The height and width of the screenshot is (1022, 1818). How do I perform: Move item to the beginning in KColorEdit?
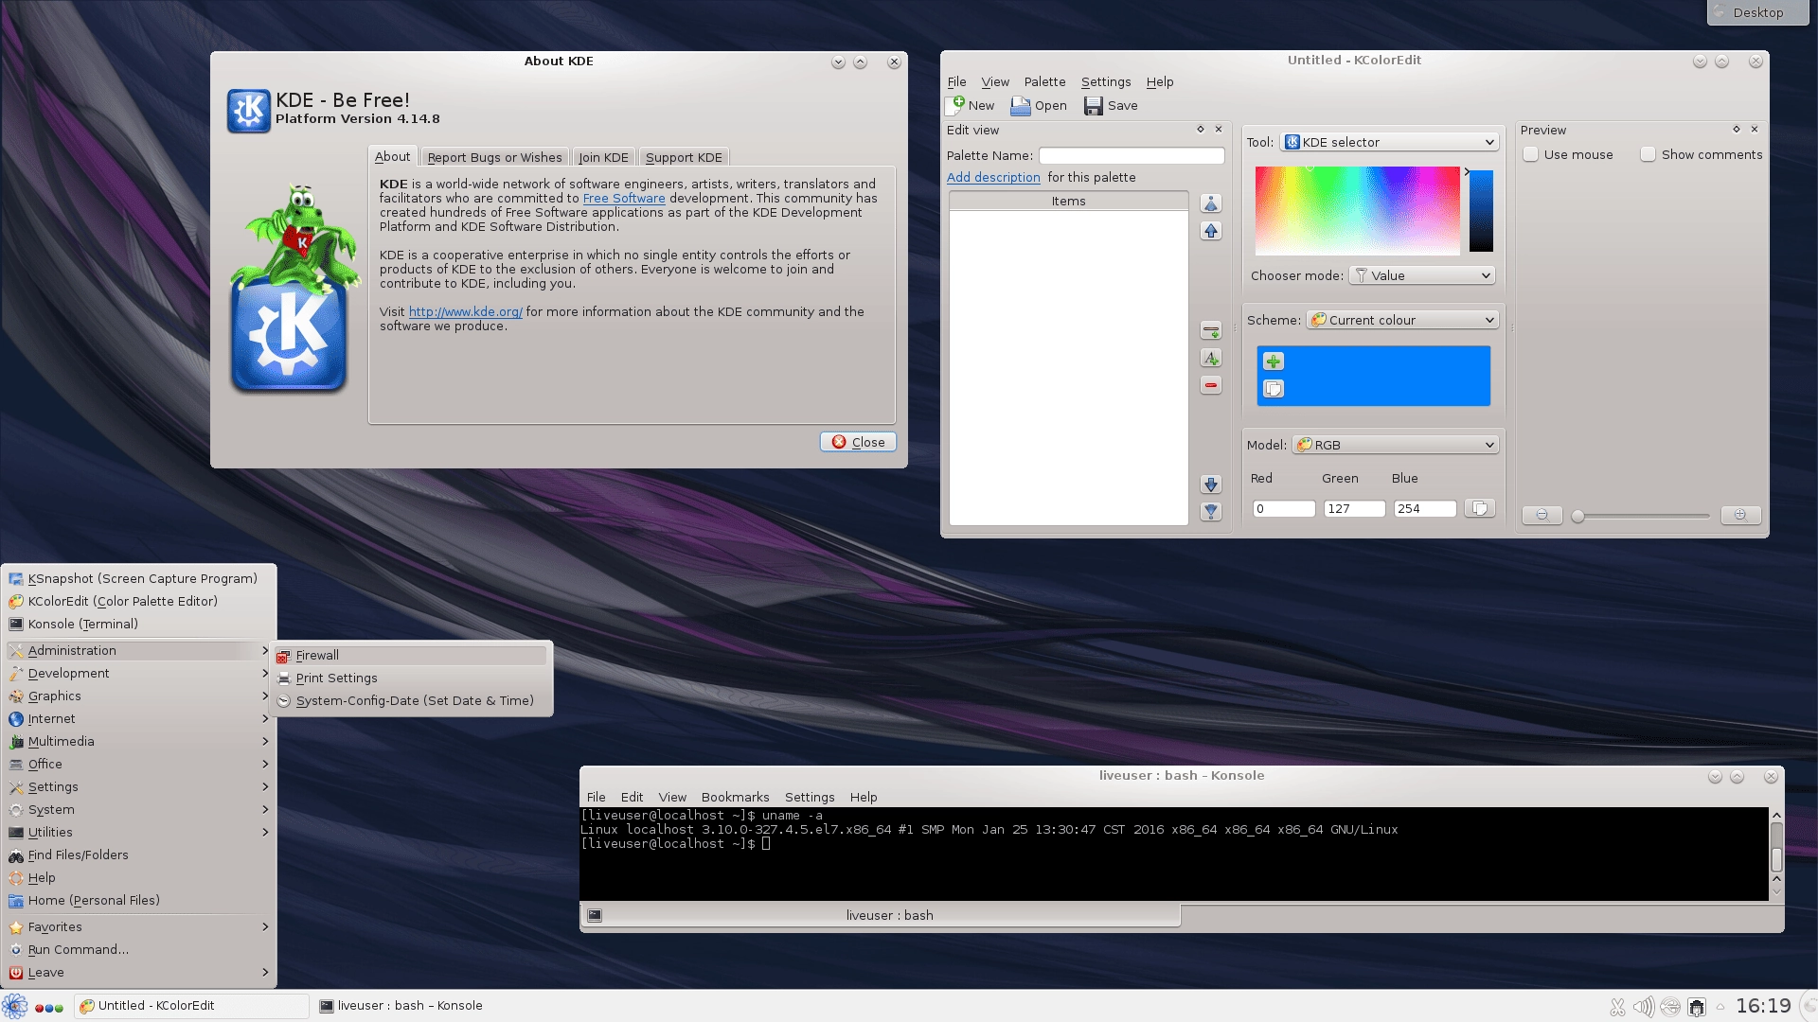click(x=1211, y=203)
